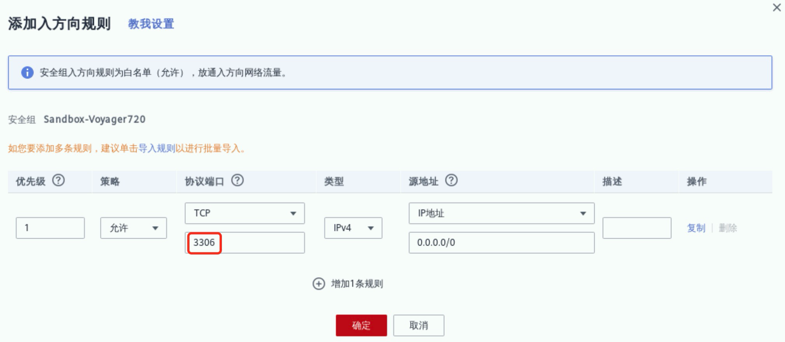
Task: Open the IPv4 type dropdown
Action: click(x=353, y=228)
